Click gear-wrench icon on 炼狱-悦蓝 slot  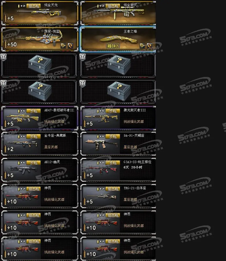pyautogui.click(x=63, y=46)
